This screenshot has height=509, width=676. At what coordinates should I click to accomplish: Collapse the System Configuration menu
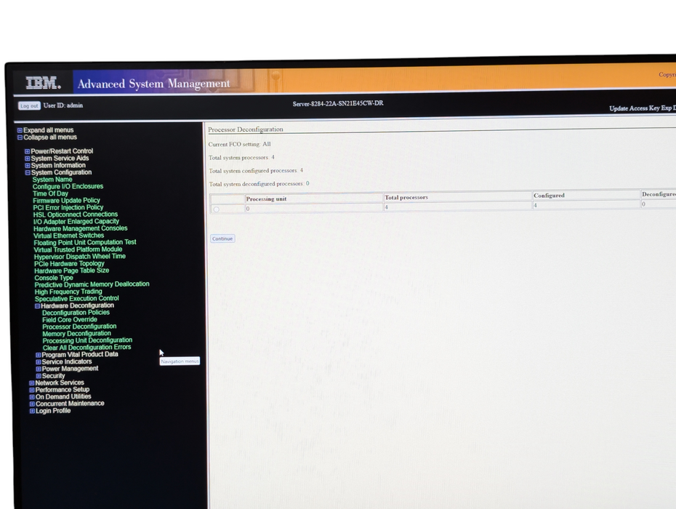[28, 172]
